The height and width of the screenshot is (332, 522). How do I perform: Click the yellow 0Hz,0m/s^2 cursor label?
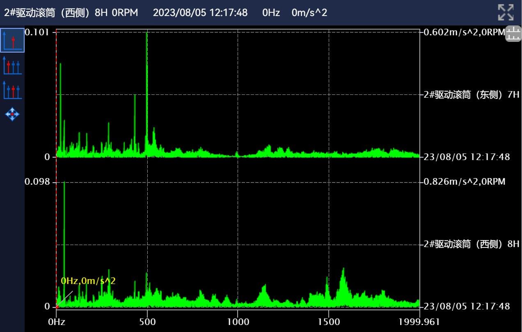[88, 281]
